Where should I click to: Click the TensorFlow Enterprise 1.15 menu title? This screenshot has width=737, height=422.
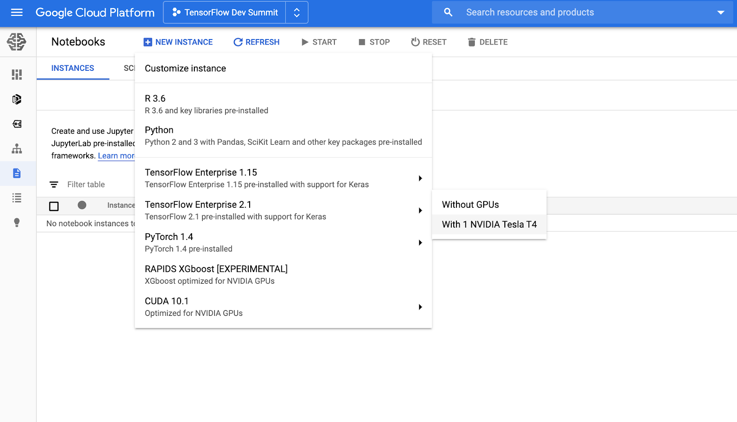tap(201, 172)
